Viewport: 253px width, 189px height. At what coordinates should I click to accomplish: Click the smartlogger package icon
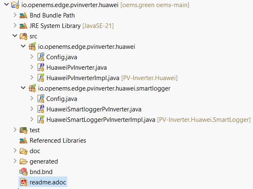(x=32, y=88)
